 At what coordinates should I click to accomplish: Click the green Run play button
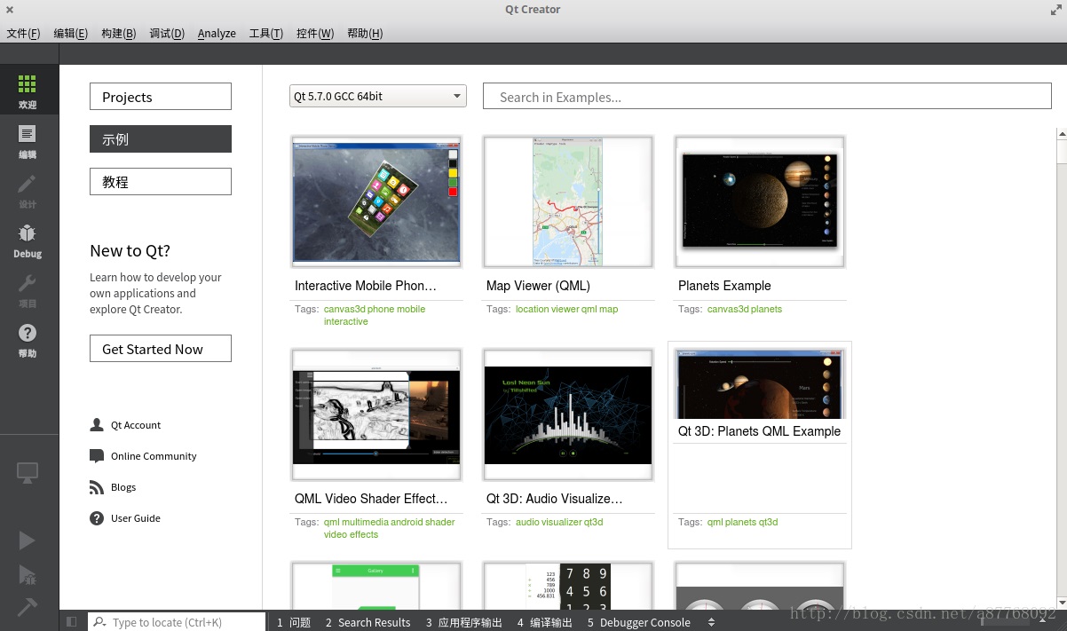pyautogui.click(x=27, y=540)
